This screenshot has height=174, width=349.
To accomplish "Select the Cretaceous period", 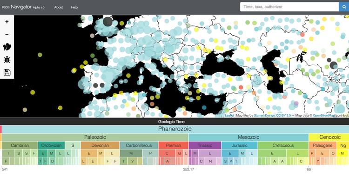I will point(283,145).
